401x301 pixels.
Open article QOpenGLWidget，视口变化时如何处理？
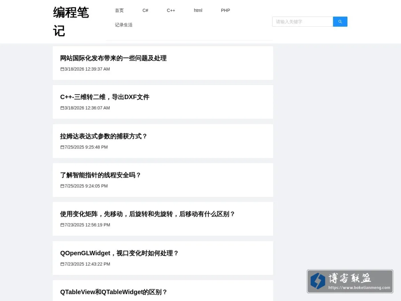(x=119, y=253)
